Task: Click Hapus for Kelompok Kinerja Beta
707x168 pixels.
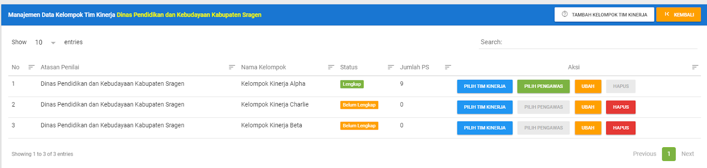Action: pyautogui.click(x=621, y=128)
